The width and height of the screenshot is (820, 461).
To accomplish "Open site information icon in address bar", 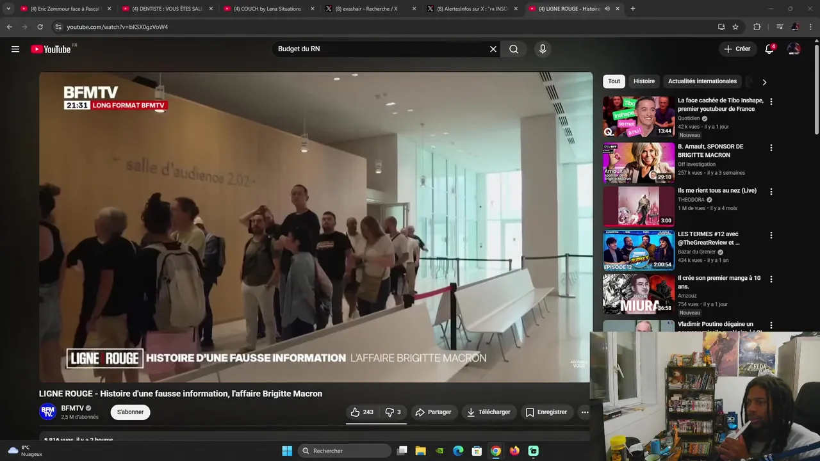I will pos(58,27).
